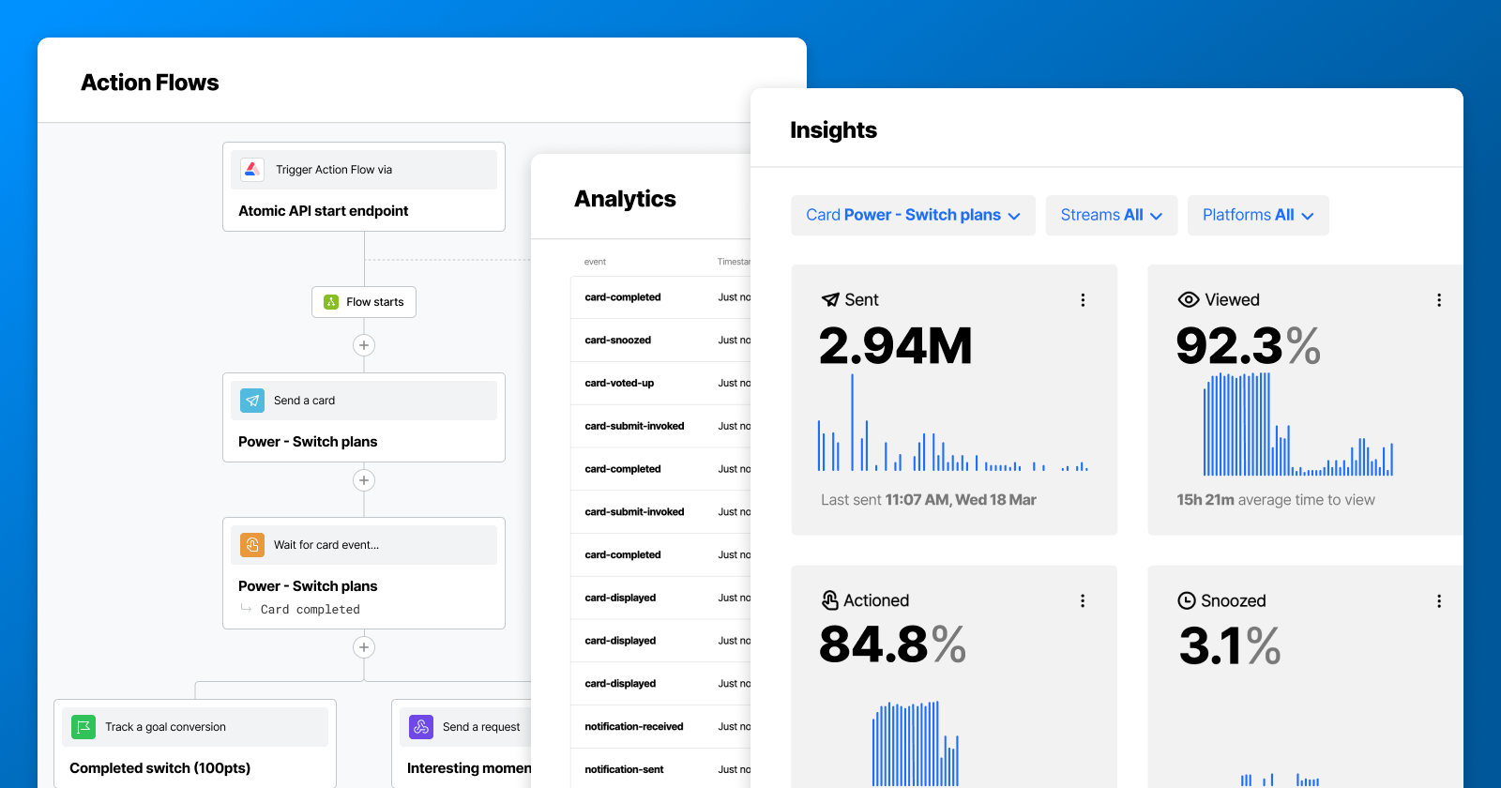
Task: Click the event column header in Analytics
Action: 595,262
